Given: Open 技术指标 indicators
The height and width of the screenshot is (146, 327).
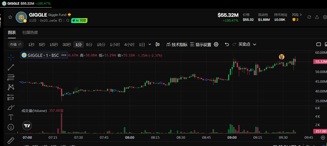Looking at the screenshot, I should click(177, 45).
